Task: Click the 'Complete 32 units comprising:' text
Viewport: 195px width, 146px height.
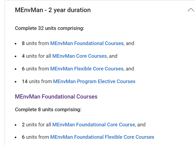Action: 49,28
